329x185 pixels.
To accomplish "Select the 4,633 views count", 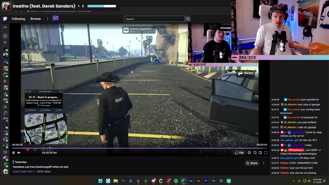I will tap(44, 171).
